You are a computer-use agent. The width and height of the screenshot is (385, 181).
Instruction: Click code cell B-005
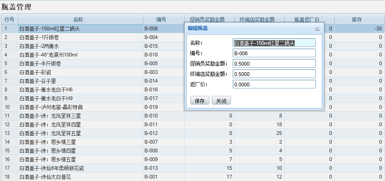pos(164,64)
